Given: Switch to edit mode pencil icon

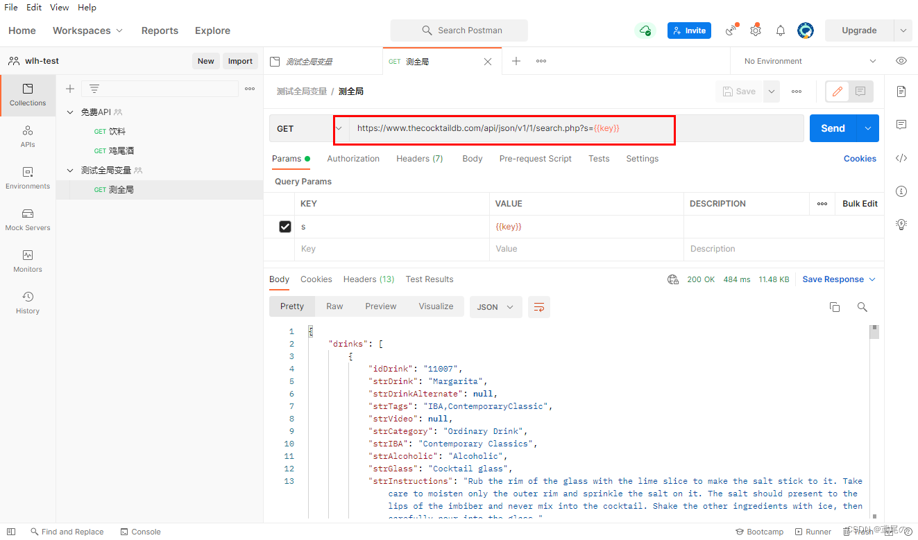Looking at the screenshot, I should pos(838,92).
